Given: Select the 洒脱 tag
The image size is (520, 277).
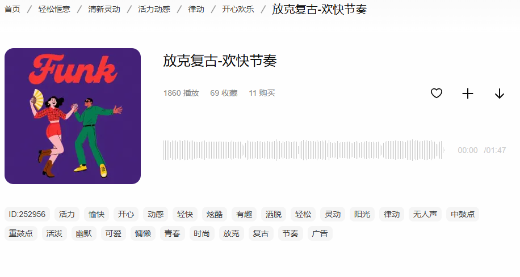Looking at the screenshot, I should 273,214.
